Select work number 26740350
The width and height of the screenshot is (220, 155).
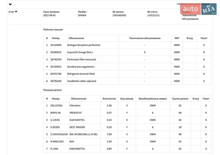56,60
